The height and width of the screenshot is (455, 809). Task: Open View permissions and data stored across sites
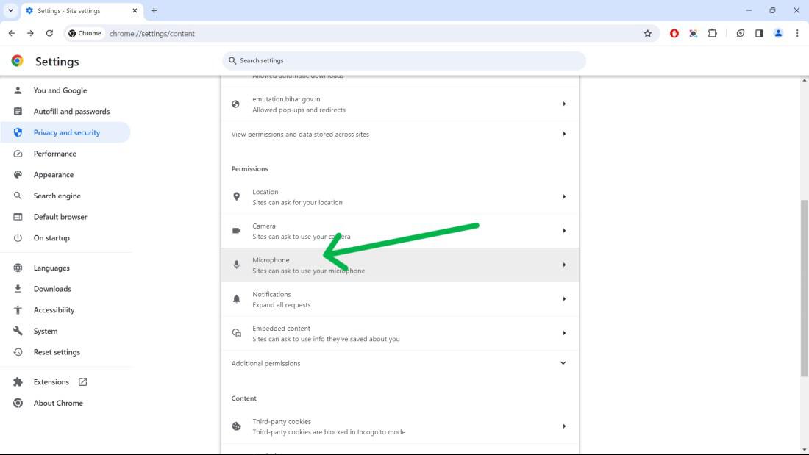399,134
